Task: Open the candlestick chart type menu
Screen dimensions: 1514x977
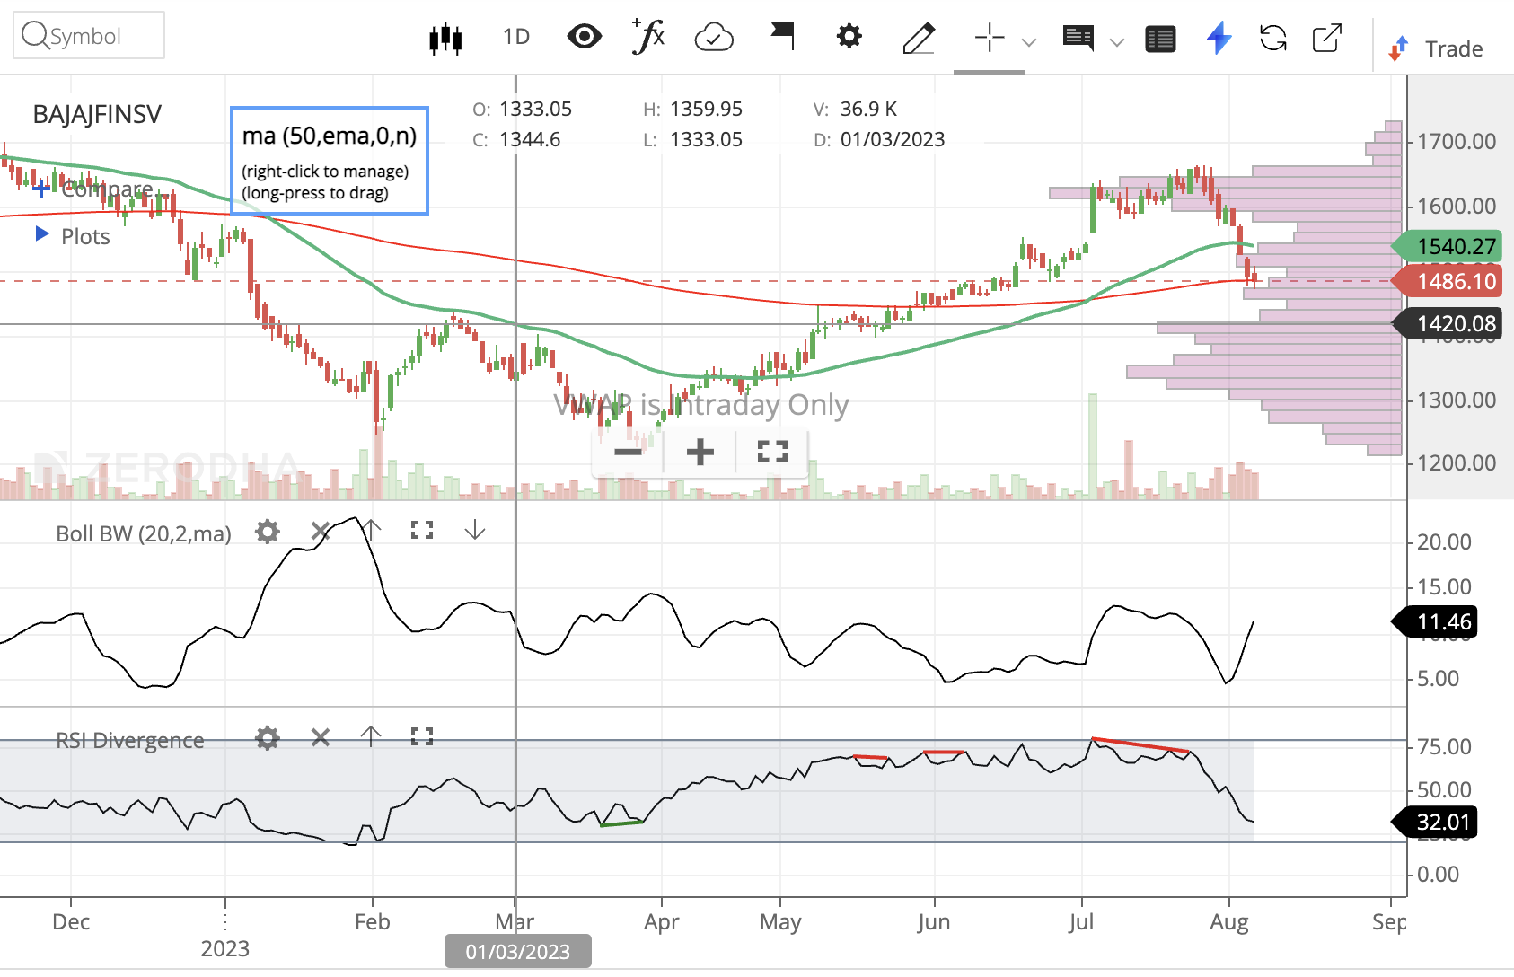Action: coord(445,38)
